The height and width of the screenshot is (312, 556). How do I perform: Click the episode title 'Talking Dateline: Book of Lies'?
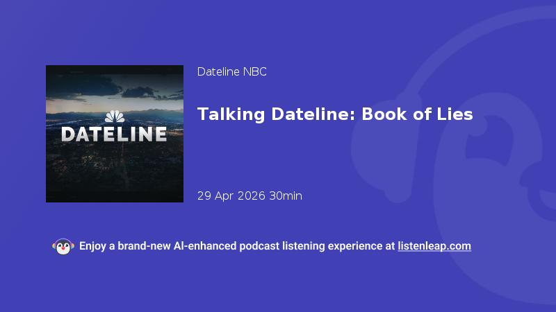335,114
